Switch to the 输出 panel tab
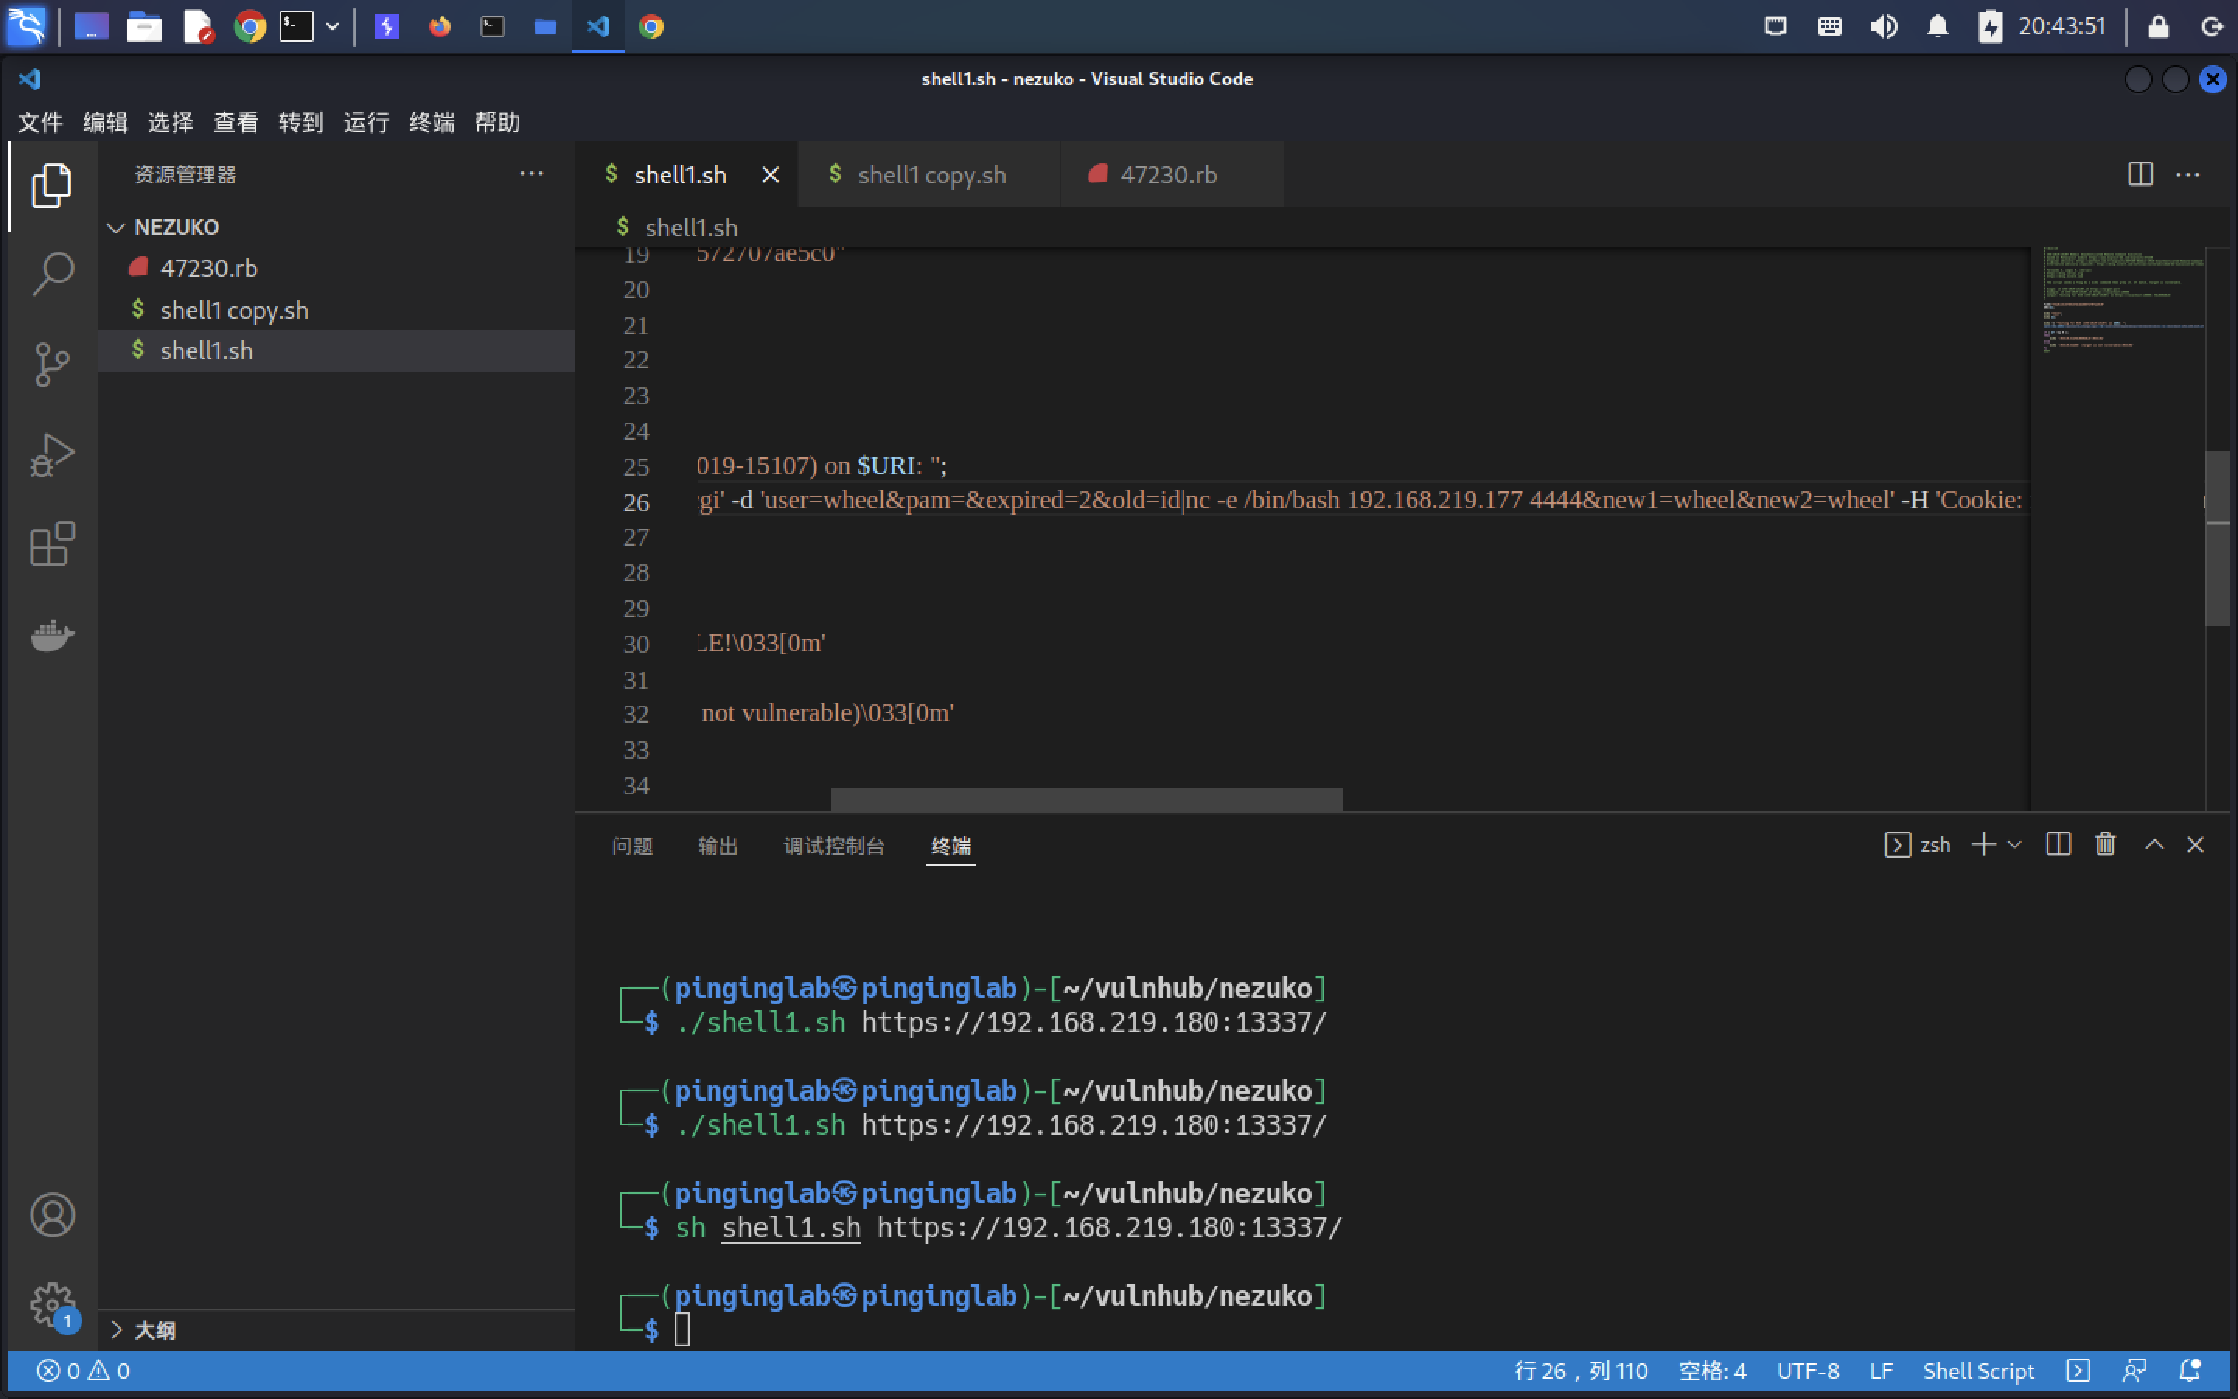This screenshot has width=2238, height=1399. [718, 846]
